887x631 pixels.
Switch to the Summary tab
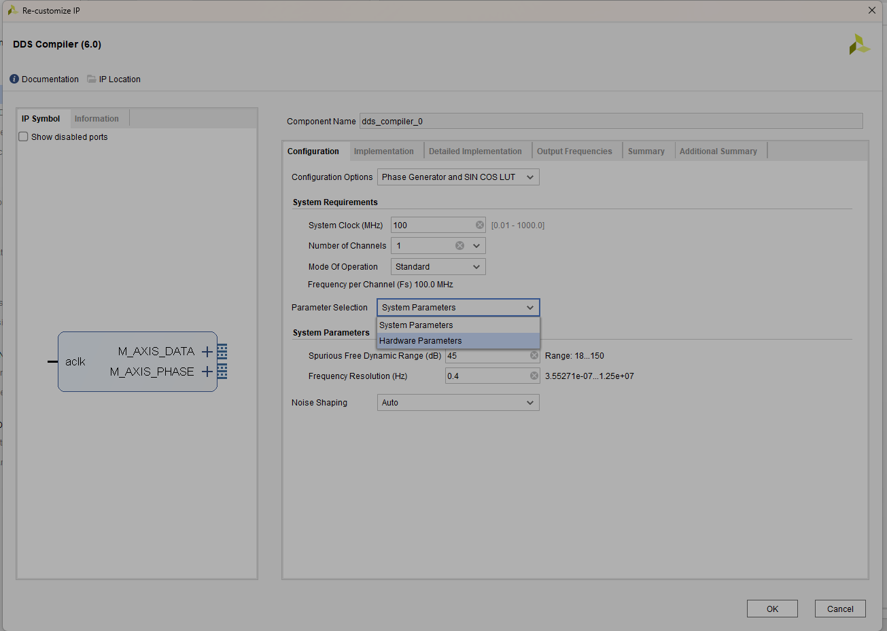[x=646, y=151]
